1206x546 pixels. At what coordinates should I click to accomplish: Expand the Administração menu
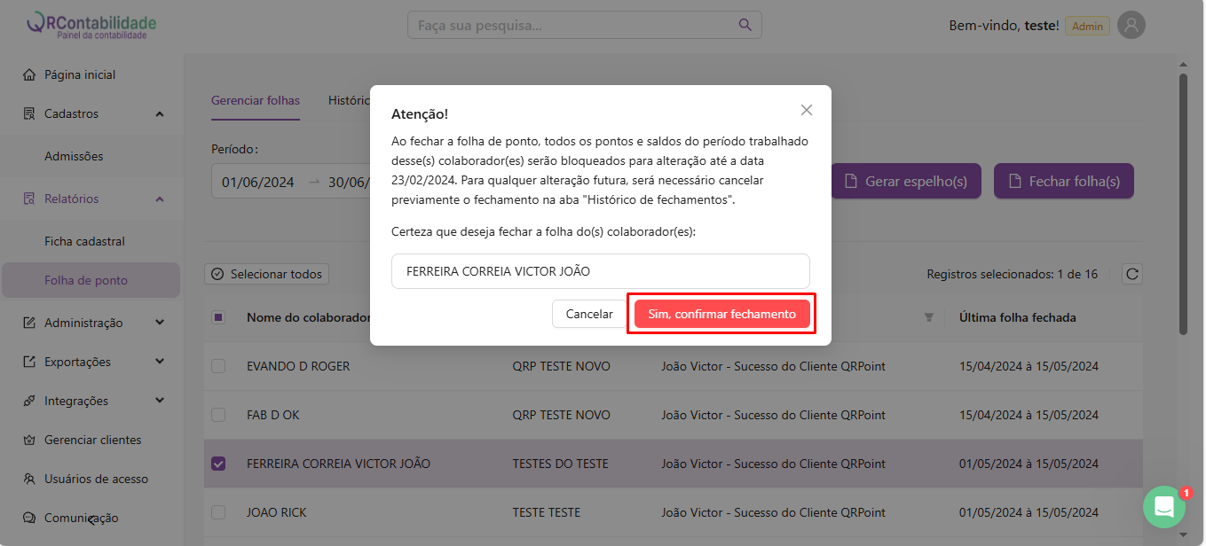pyautogui.click(x=160, y=323)
